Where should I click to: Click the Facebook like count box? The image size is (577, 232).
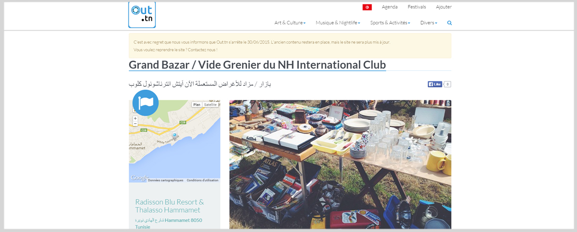447,84
